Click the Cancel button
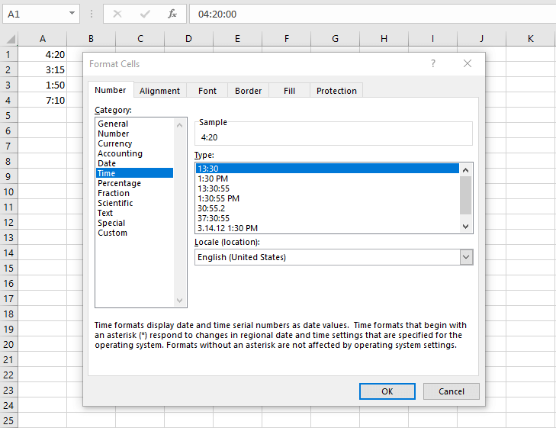Viewport: 556px width, 428px height. click(451, 391)
